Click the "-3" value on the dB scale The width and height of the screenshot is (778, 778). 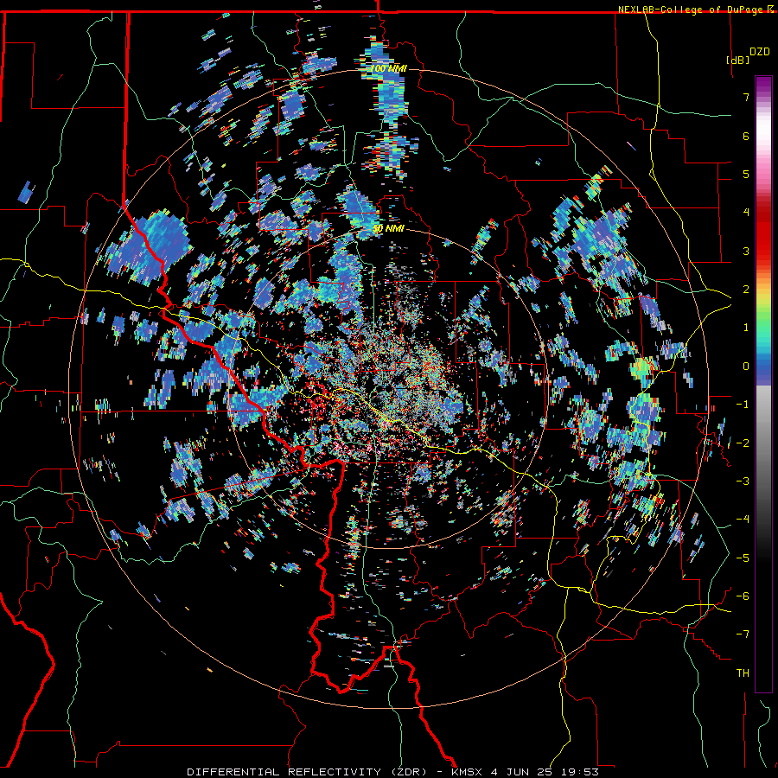click(743, 481)
